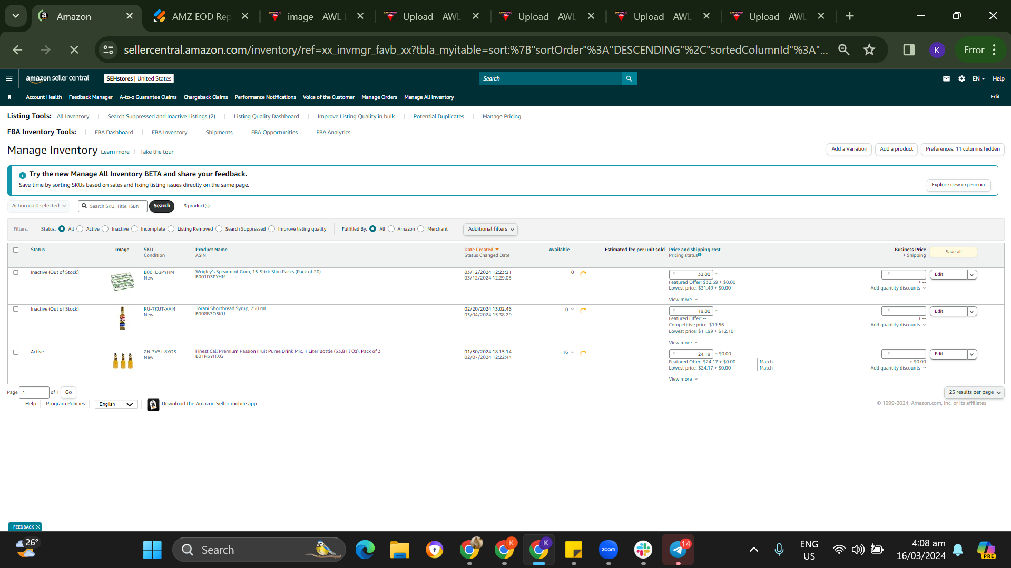The image size is (1011, 568).
Task: Click the Amazon Seller Central logo
Action: coord(57,78)
